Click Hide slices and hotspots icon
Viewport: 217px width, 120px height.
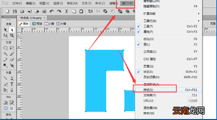coord(6,108)
